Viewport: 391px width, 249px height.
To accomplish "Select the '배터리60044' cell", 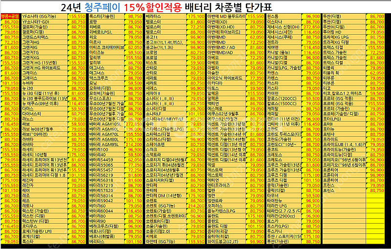I will click(x=106, y=210).
